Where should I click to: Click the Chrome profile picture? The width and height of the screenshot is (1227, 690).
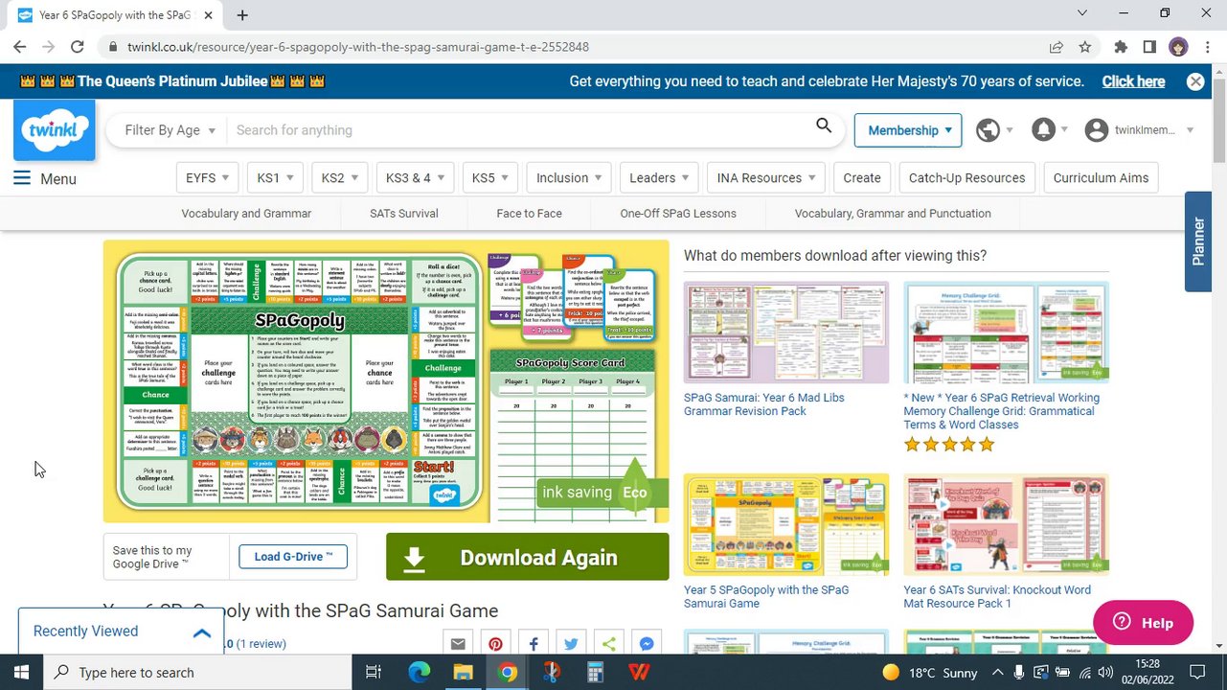[x=1178, y=47]
